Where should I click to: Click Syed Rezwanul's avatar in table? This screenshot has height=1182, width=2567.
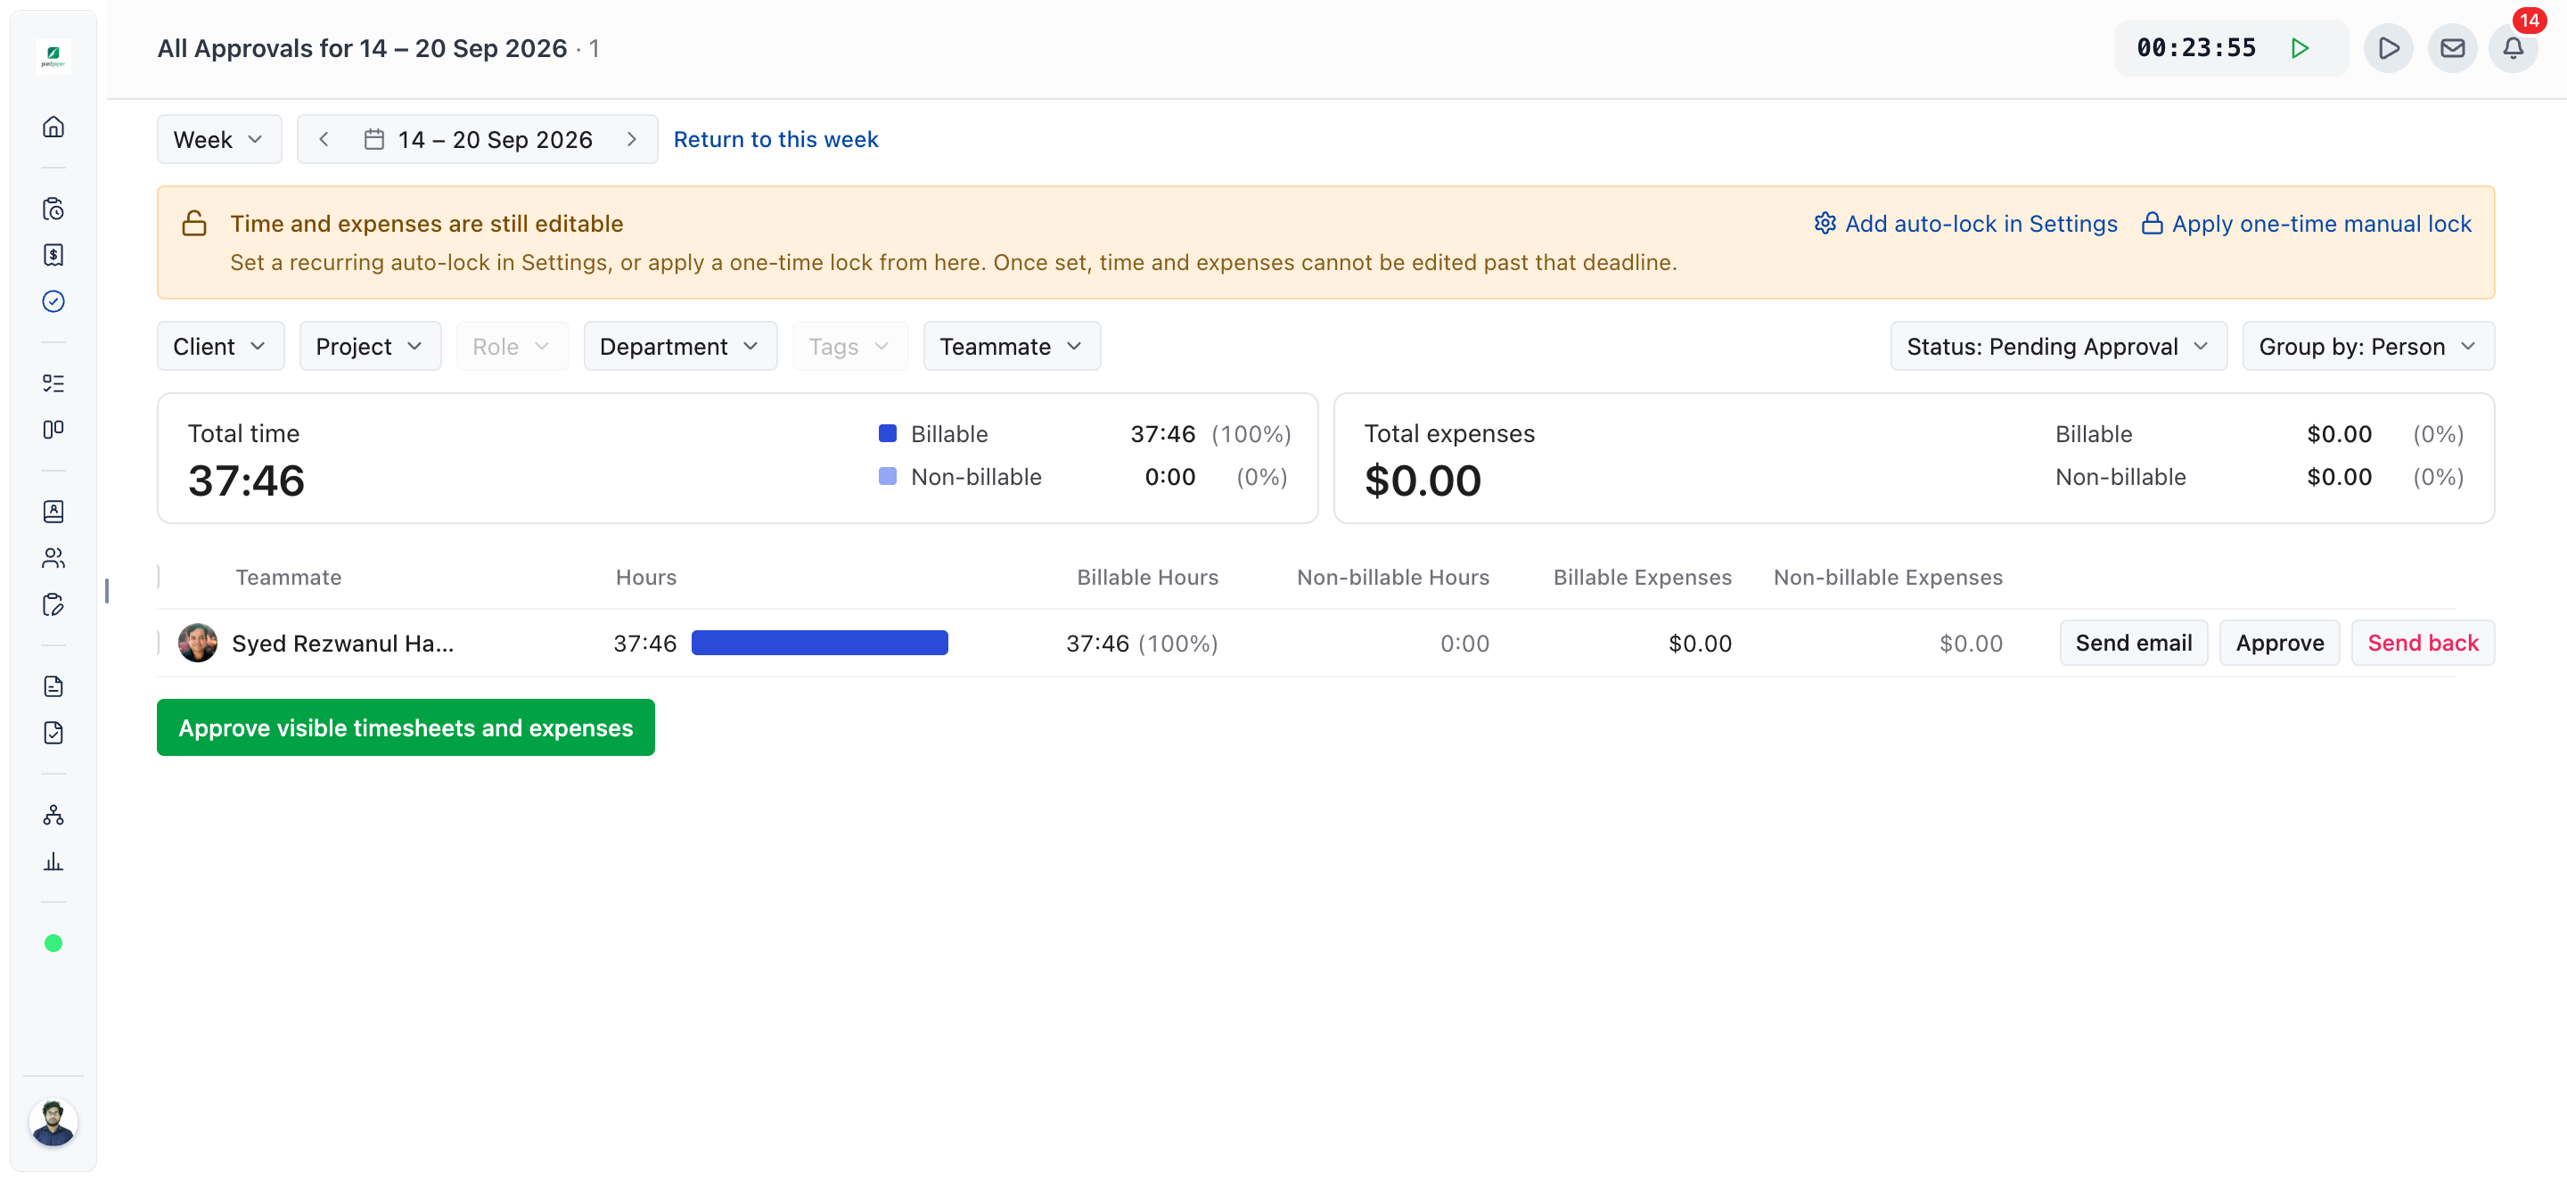[x=197, y=643]
